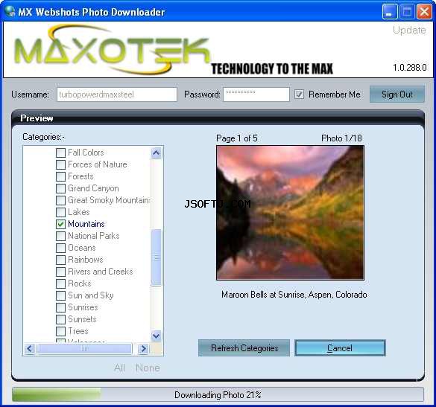Minimize the MX Webshots window
Viewport: 436px width, 407px height.
[390, 12]
